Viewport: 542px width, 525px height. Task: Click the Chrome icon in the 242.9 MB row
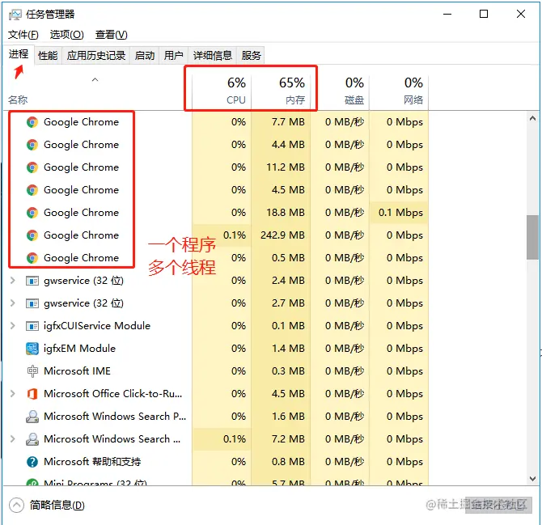(32, 235)
